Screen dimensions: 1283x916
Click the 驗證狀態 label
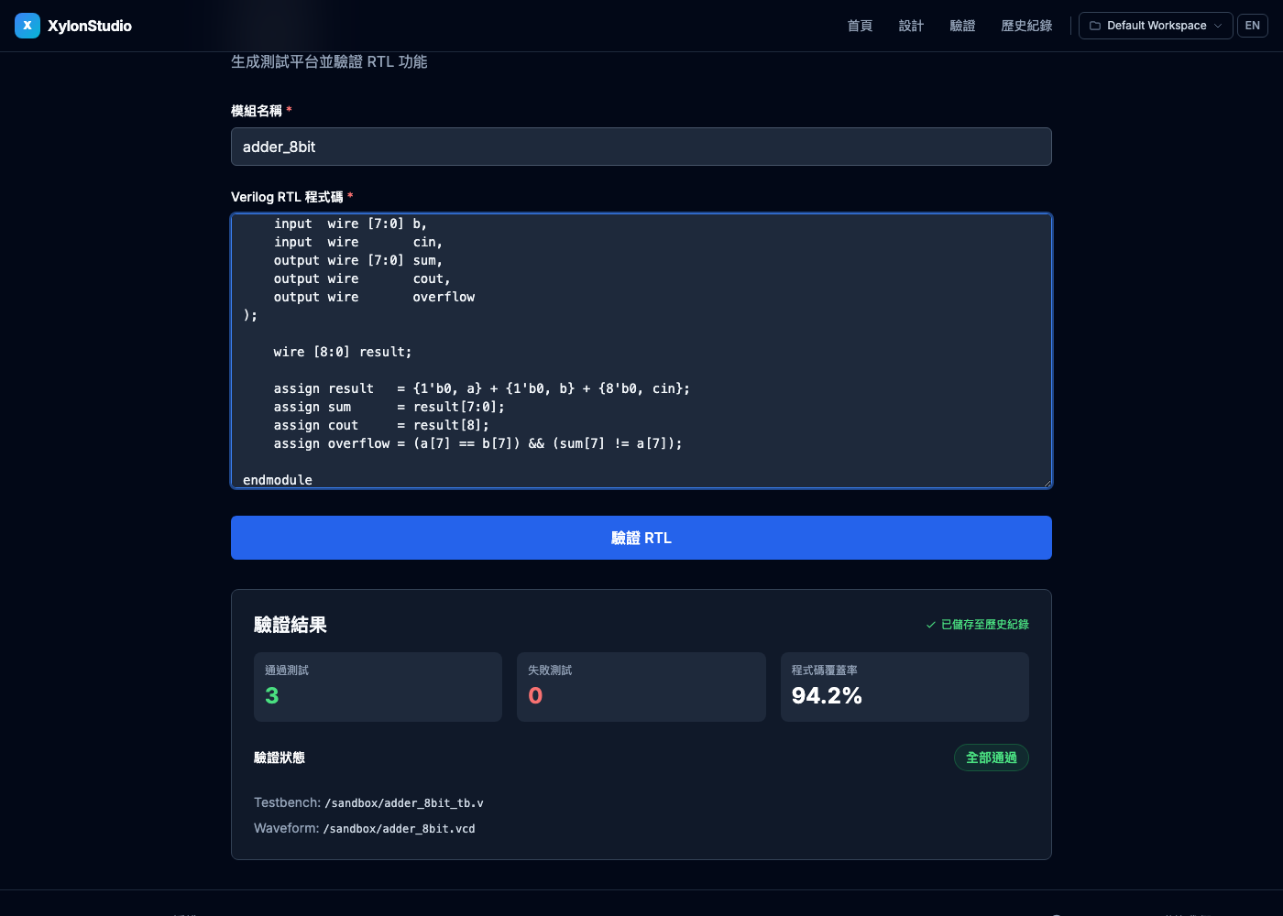280,758
